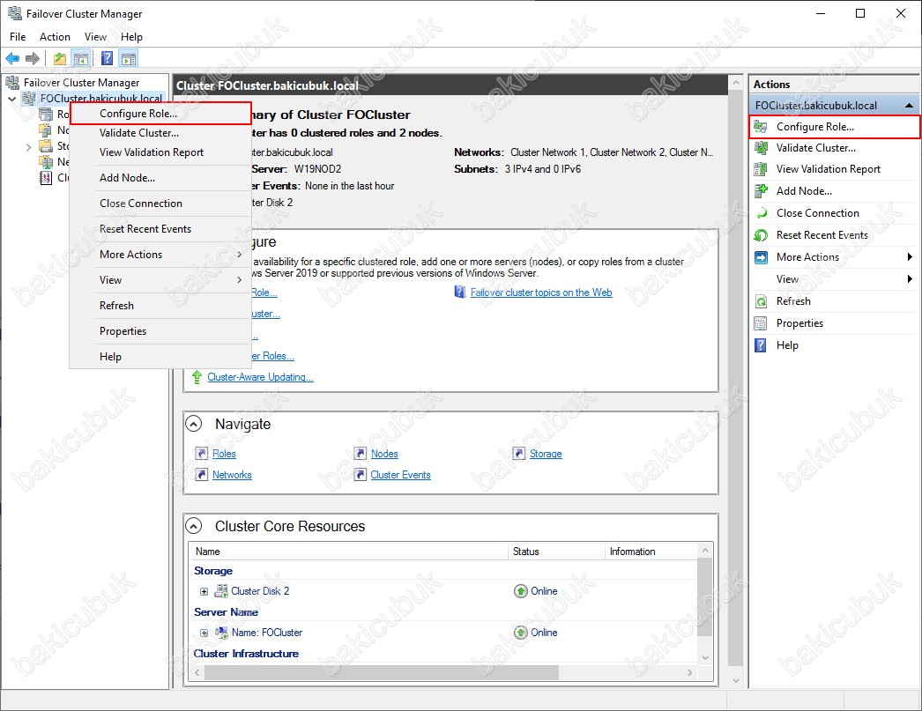Screen dimensions: 922x711
Task: Click the Status column header
Action: [556, 552]
